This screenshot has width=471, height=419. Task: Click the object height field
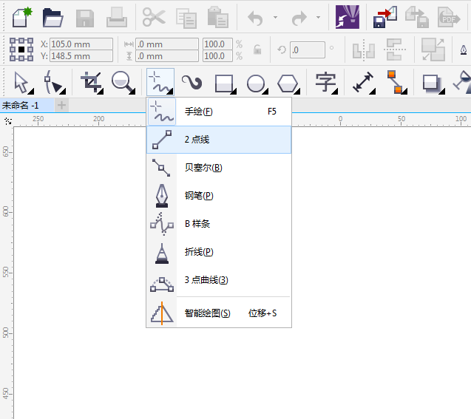(x=167, y=56)
